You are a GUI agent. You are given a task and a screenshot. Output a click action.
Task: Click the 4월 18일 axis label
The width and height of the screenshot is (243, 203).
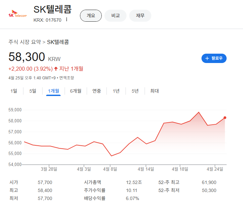(180, 169)
